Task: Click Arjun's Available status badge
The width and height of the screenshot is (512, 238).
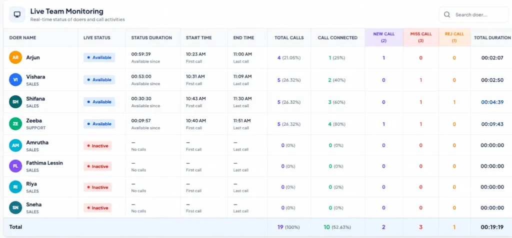Action: [99, 57]
